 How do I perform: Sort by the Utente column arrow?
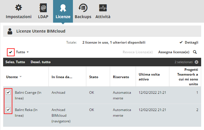click(21, 77)
